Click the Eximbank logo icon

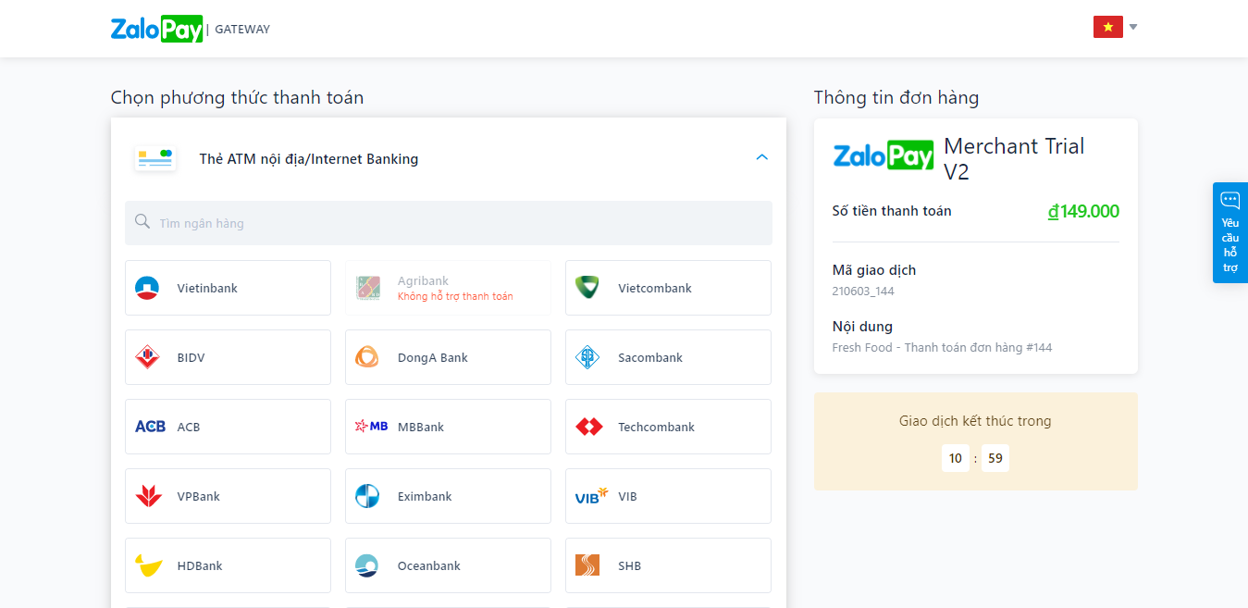click(367, 496)
